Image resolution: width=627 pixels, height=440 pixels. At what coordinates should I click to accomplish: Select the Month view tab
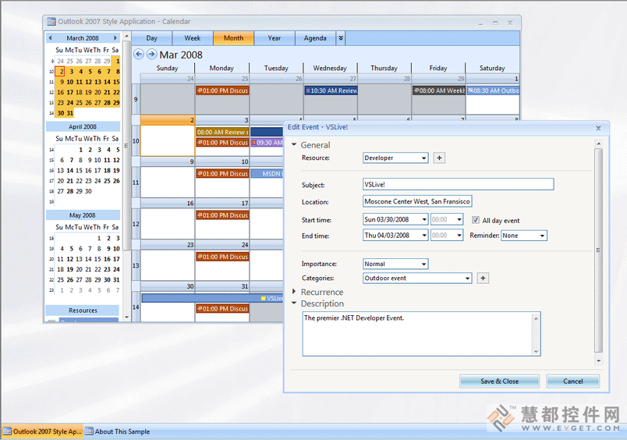233,38
